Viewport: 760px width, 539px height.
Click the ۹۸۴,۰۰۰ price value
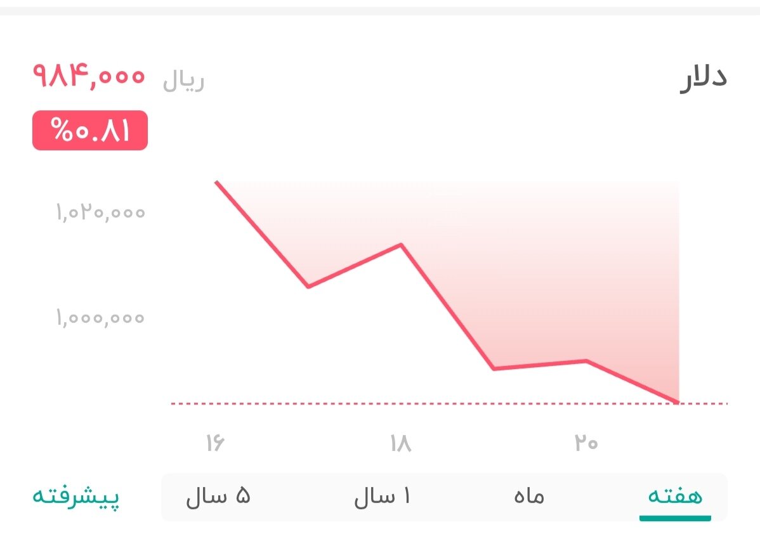pos(89,76)
